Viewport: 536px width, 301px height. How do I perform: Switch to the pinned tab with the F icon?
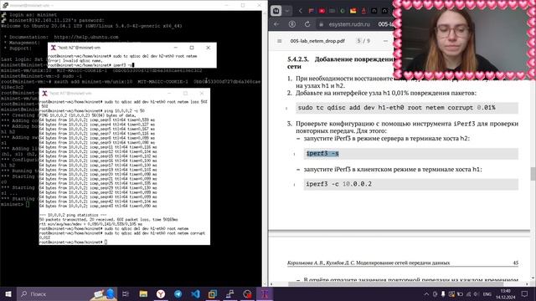click(311, 11)
